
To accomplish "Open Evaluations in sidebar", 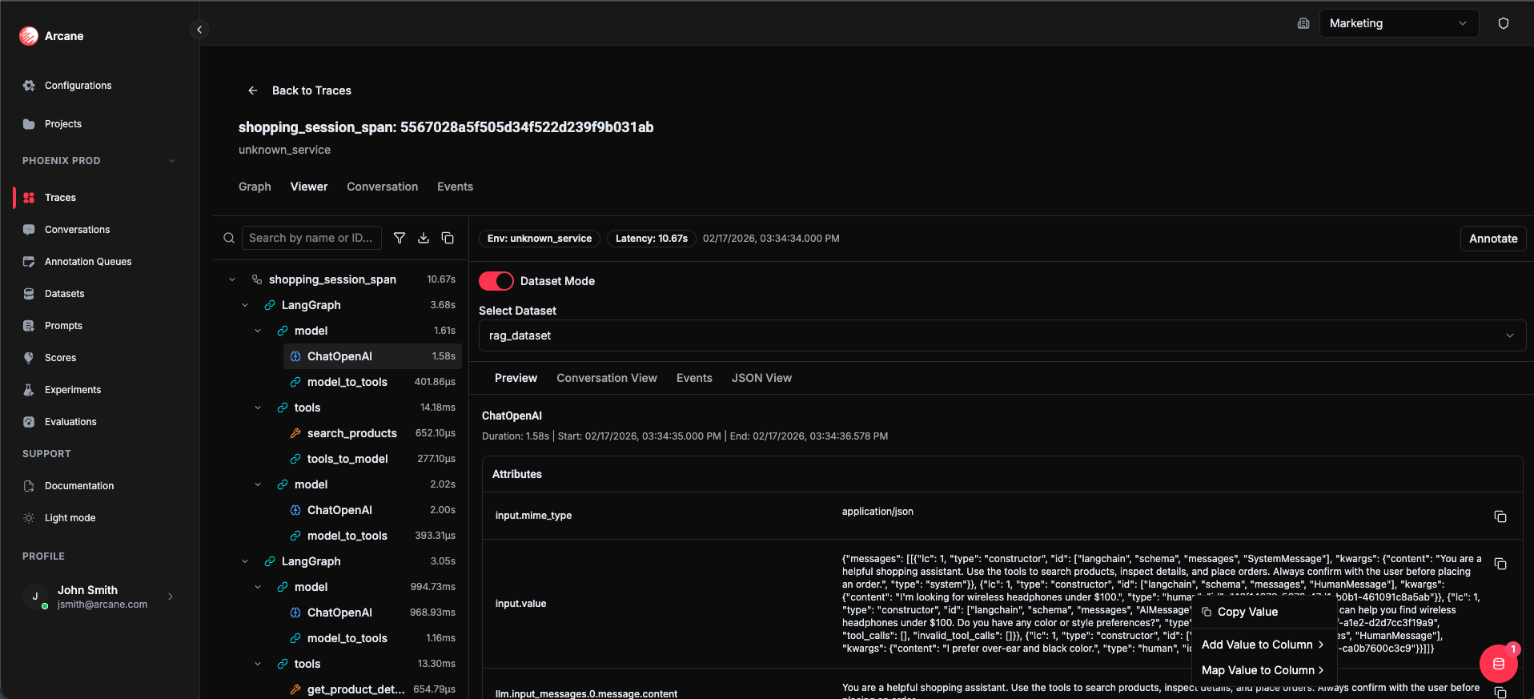I will click(70, 422).
